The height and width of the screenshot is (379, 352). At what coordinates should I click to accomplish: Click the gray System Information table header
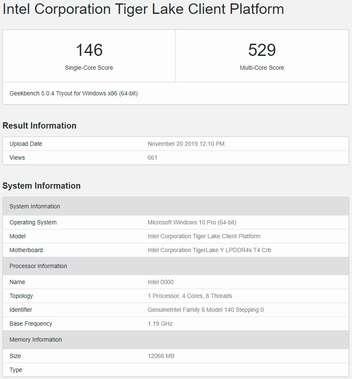point(176,206)
